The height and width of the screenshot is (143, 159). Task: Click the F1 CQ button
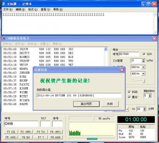(11, 132)
